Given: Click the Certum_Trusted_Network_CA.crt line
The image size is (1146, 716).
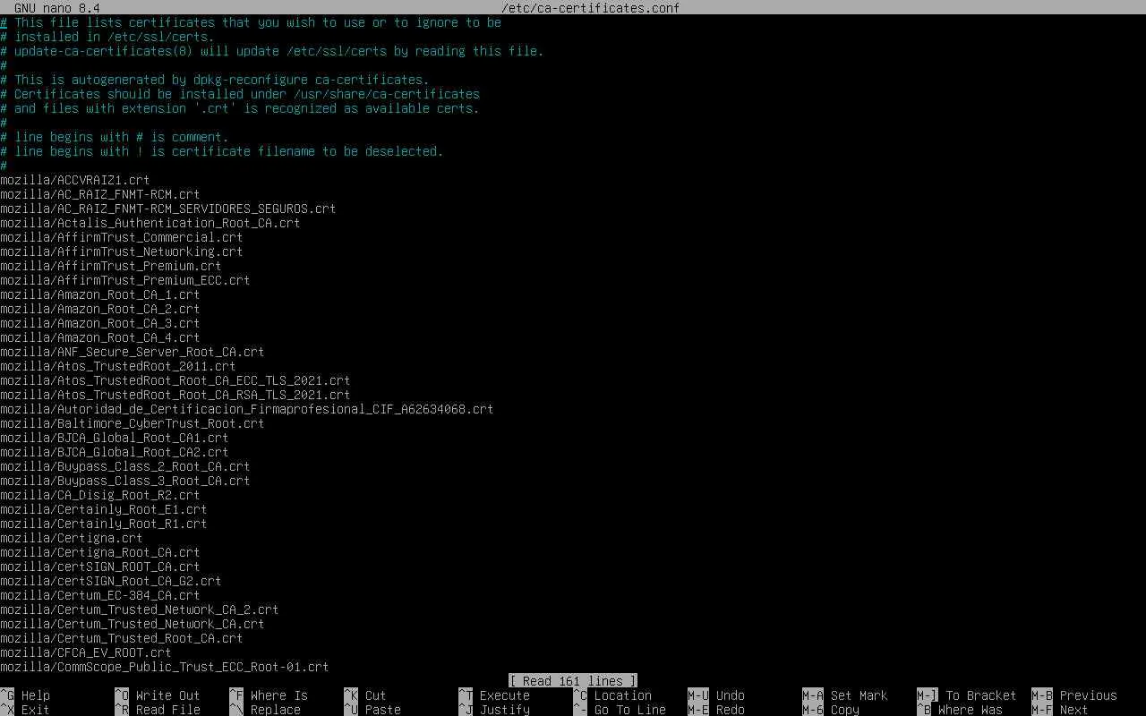Looking at the screenshot, I should coord(133,624).
